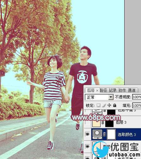Click the 不透明度 opacity value field
Screen dimensions: 141x159
[x=137, y=97]
